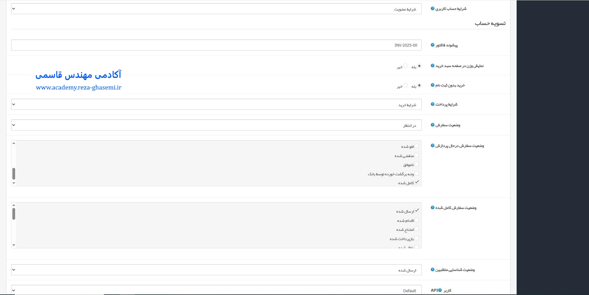Screen dimensions: 589x295
Task: Enable the بازپرداخت شده checkbox
Action: pyautogui.click(x=416, y=238)
